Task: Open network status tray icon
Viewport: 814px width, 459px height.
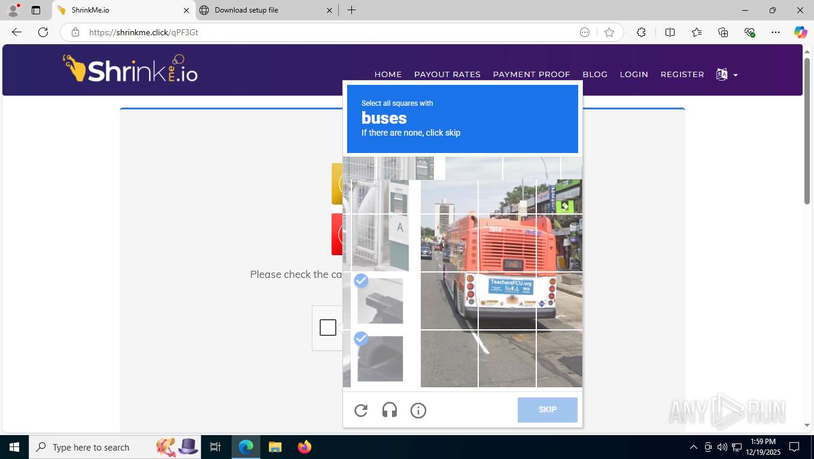Action: click(x=737, y=447)
